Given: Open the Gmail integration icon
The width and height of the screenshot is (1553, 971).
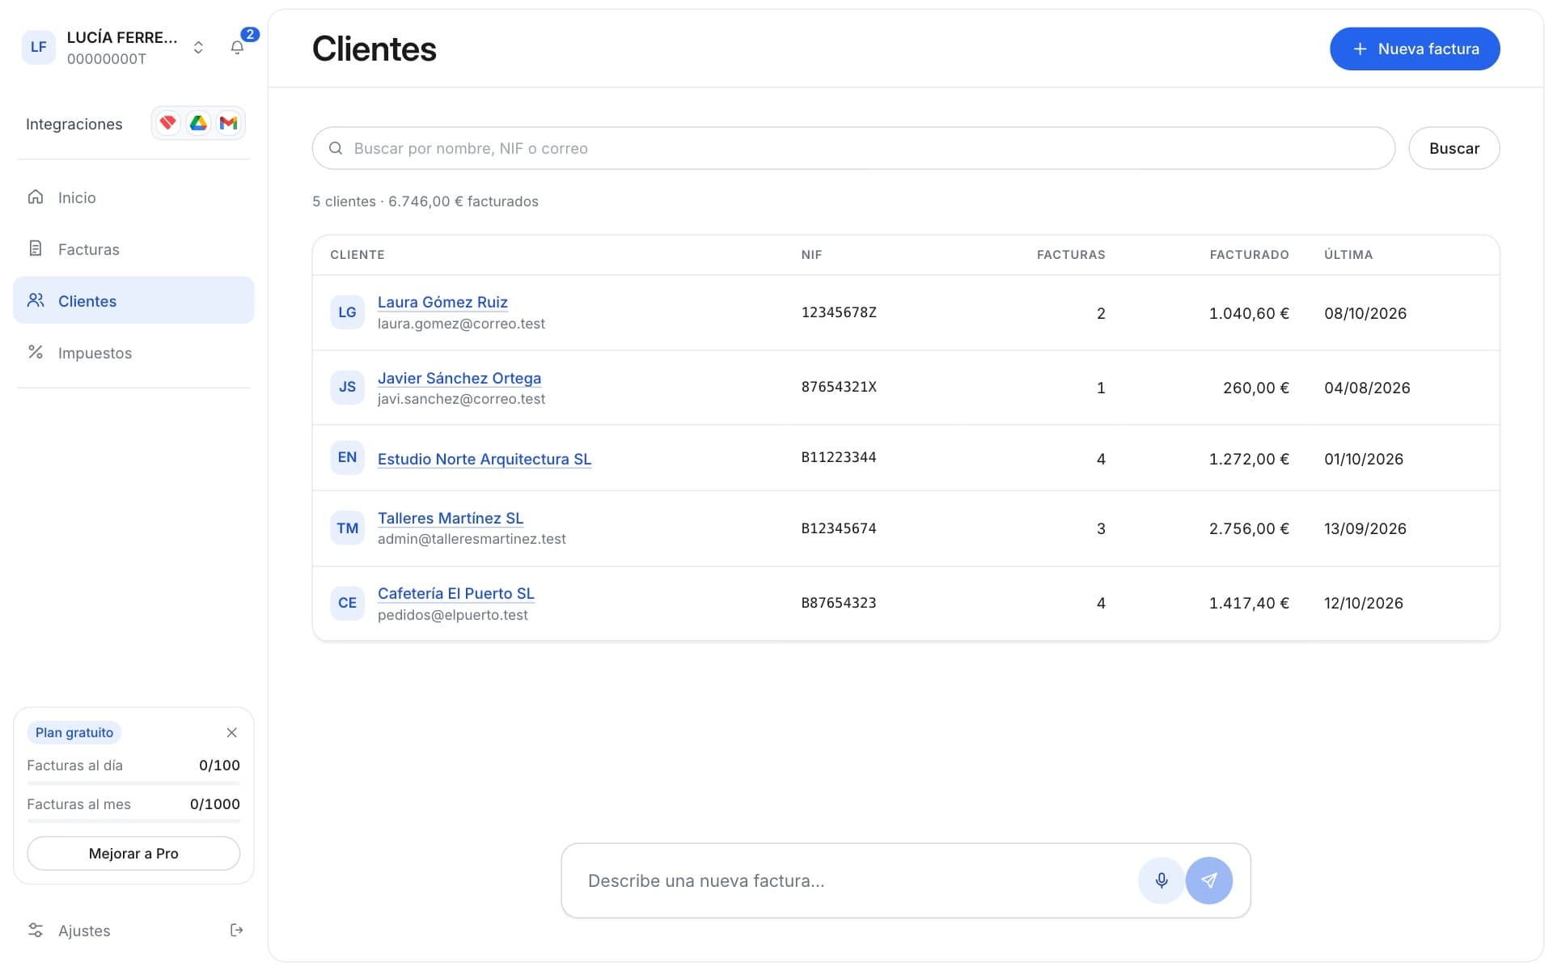Looking at the screenshot, I should [229, 123].
